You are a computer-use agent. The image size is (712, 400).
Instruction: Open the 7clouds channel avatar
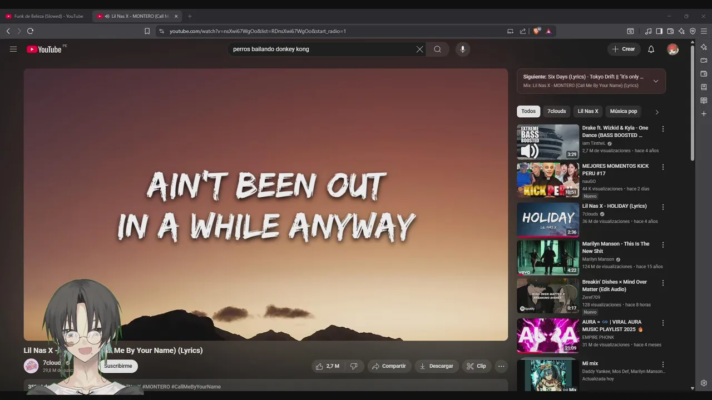[x=31, y=366]
